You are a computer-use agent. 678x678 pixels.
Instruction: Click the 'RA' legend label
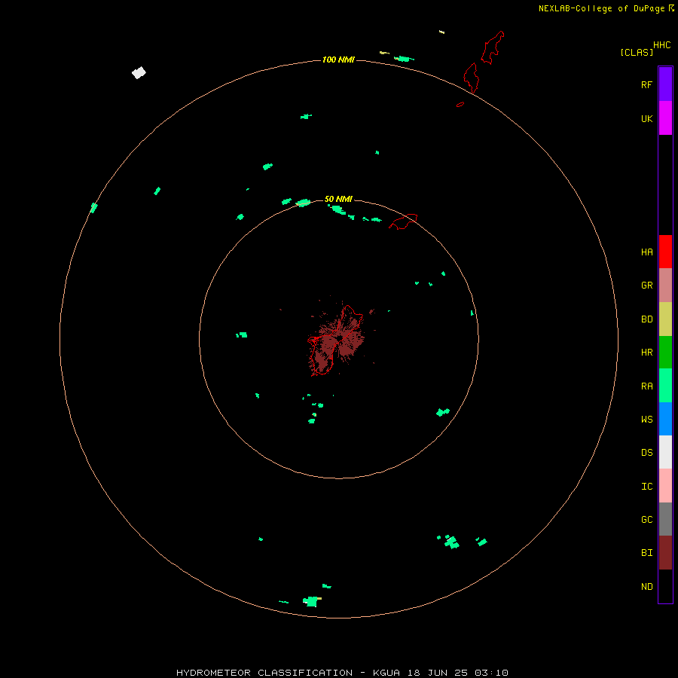646,386
